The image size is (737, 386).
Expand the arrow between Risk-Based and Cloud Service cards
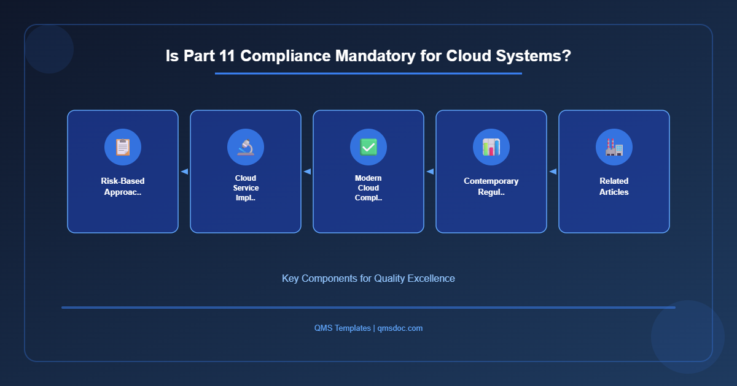click(184, 172)
